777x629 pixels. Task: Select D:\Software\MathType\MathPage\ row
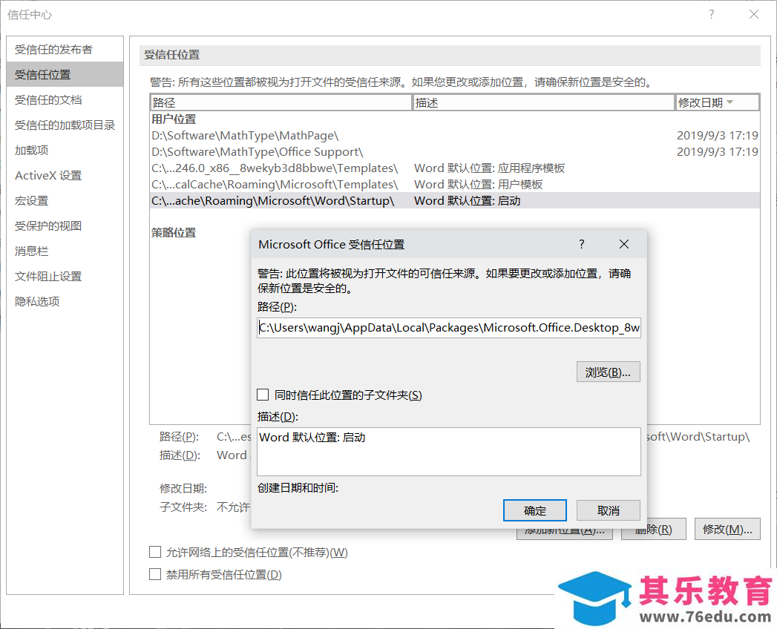[x=454, y=135]
